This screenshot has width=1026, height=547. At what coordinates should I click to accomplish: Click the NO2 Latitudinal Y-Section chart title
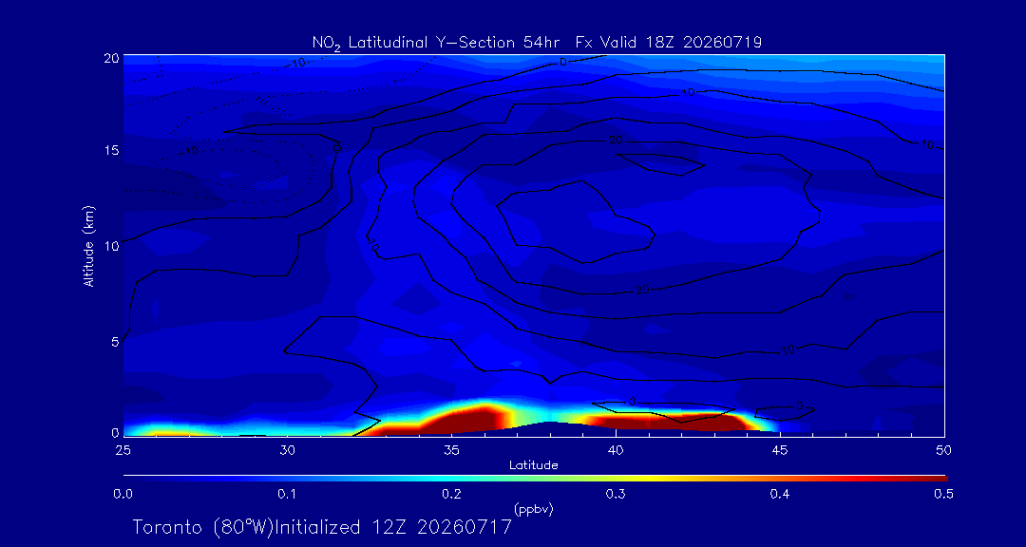coord(537,43)
